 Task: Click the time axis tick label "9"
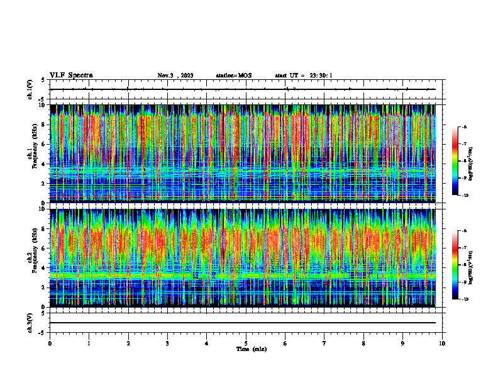pyautogui.click(x=402, y=343)
